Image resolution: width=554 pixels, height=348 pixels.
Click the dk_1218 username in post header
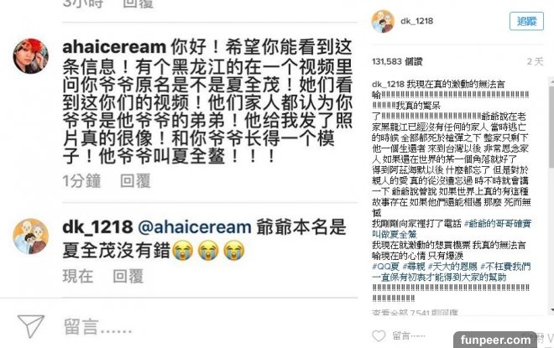[x=417, y=21]
